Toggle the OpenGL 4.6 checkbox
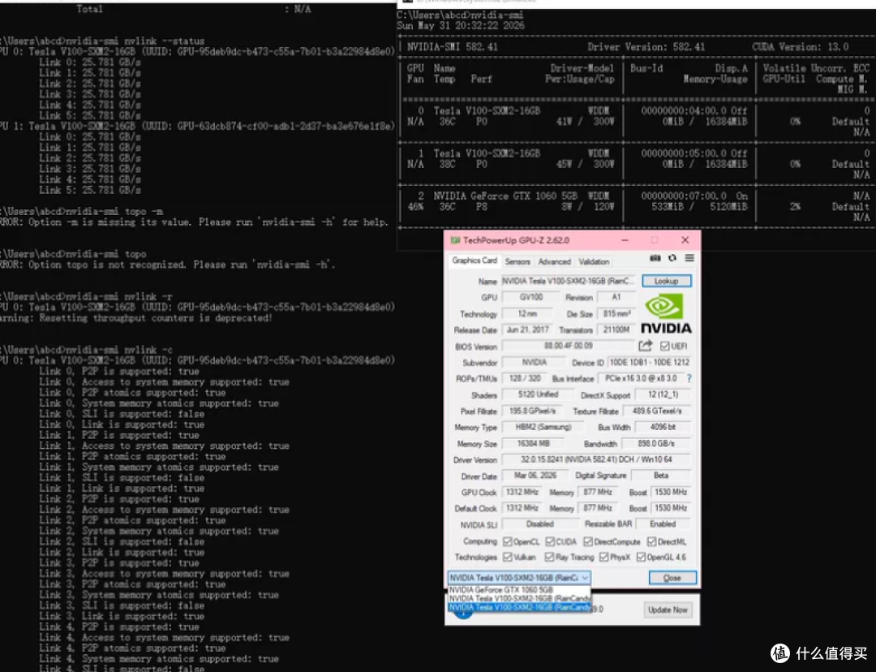876x672 pixels. tap(641, 557)
